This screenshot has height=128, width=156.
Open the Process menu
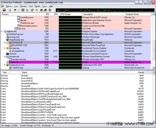[x=23, y=6]
